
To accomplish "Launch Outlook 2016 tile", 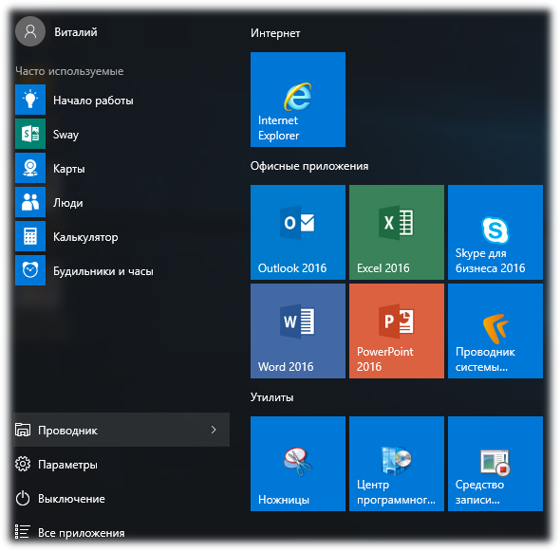I will click(298, 232).
